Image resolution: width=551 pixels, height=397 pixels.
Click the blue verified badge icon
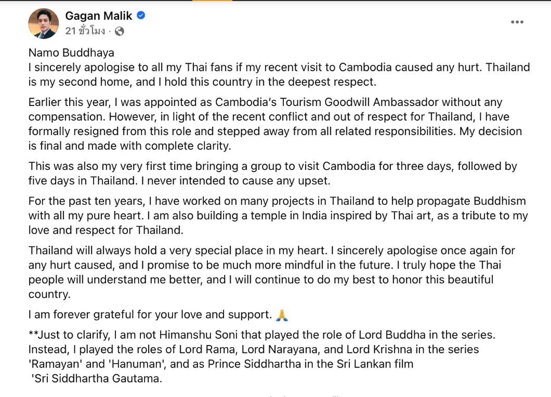click(x=141, y=16)
